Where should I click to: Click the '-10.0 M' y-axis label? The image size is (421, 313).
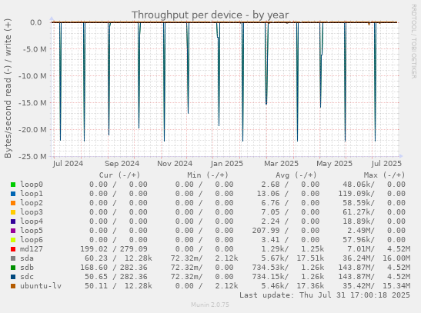click(32, 76)
